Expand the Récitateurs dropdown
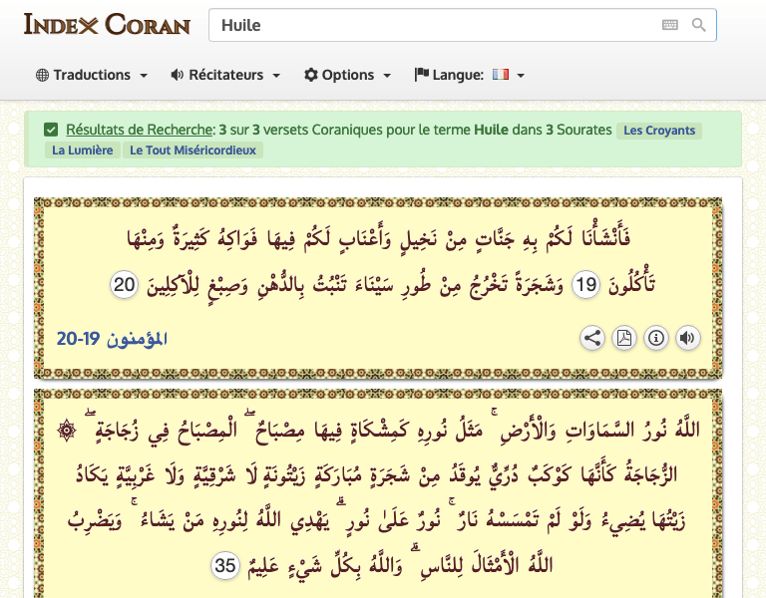This screenshot has width=766, height=598. (x=225, y=75)
